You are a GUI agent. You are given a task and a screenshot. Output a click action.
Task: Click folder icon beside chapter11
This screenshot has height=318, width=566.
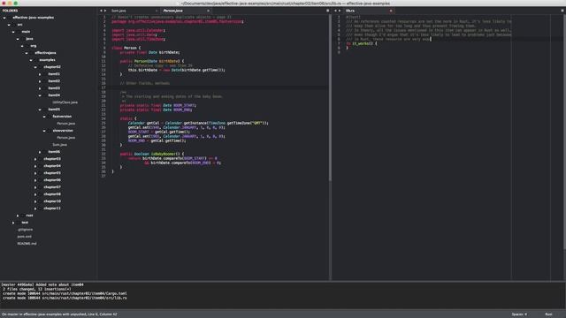coord(41,208)
